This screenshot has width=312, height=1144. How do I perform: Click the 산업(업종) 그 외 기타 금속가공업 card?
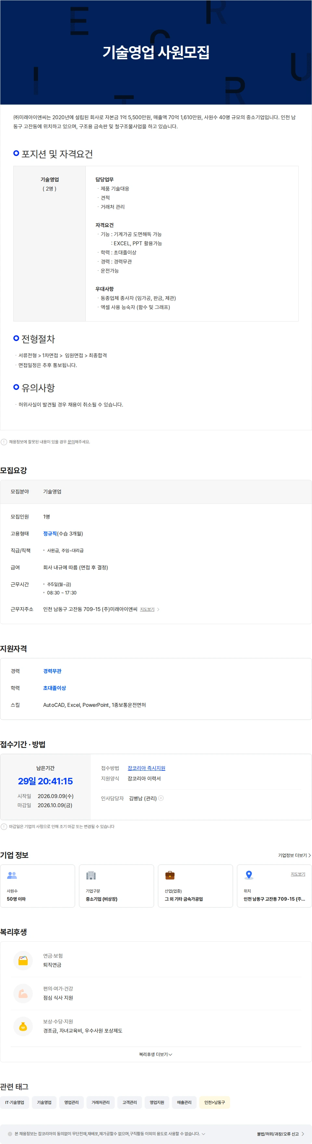tap(195, 886)
